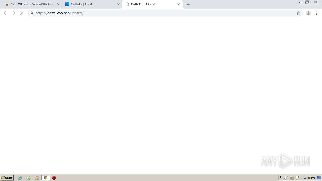This screenshot has height=181, width=322.
Task: Go back to the previous page
Action: click(x=6, y=13)
